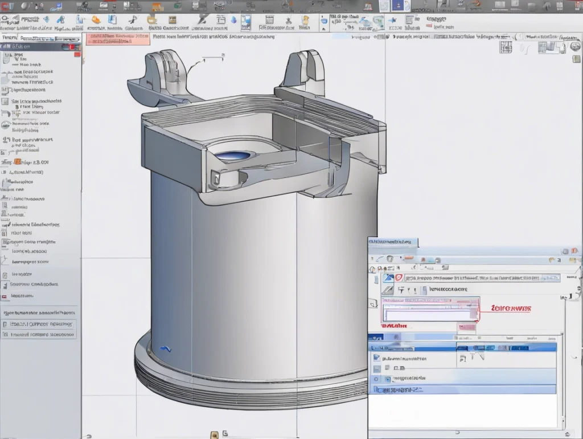The height and width of the screenshot is (439, 583).
Task: Select the dialog list row with blue flag icon
Action: [462, 359]
